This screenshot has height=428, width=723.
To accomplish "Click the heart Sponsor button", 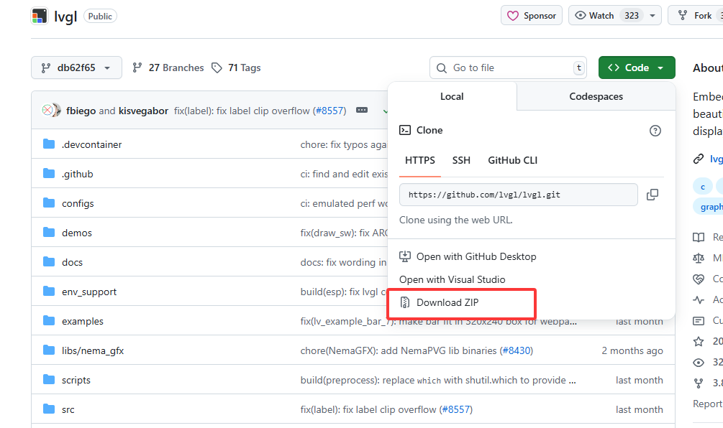I will (532, 16).
